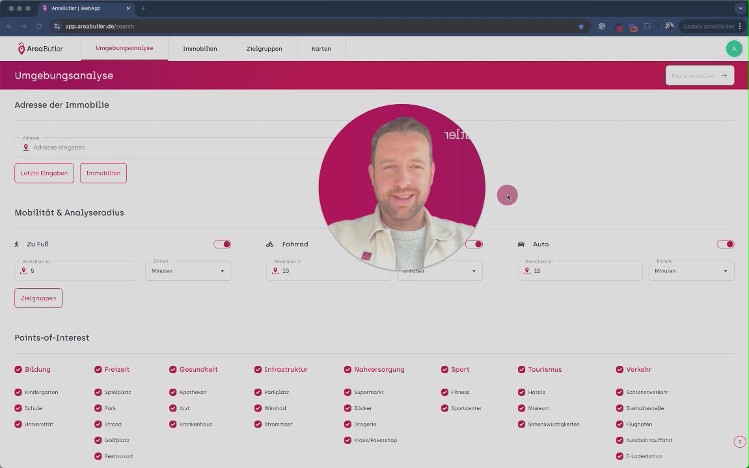Click the AreaButler logo
The image size is (749, 468).
tap(40, 49)
